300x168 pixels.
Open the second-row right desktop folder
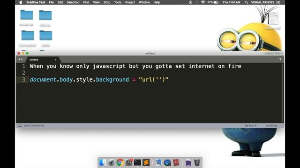tap(46, 35)
